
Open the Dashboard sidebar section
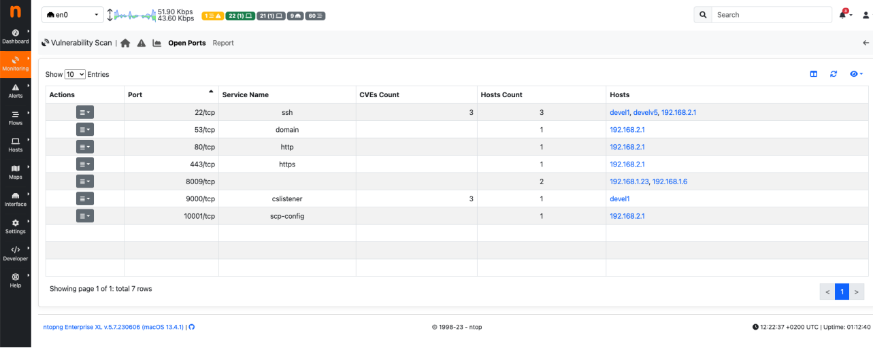15,37
